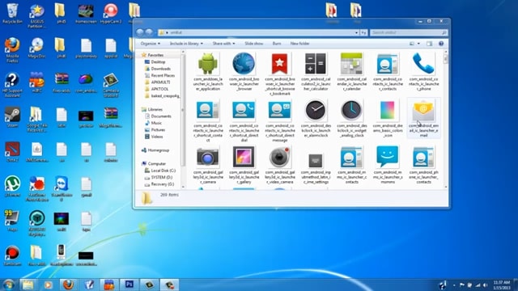Select the green Android robot launcher application icon
The height and width of the screenshot is (291, 518).
pos(208,64)
